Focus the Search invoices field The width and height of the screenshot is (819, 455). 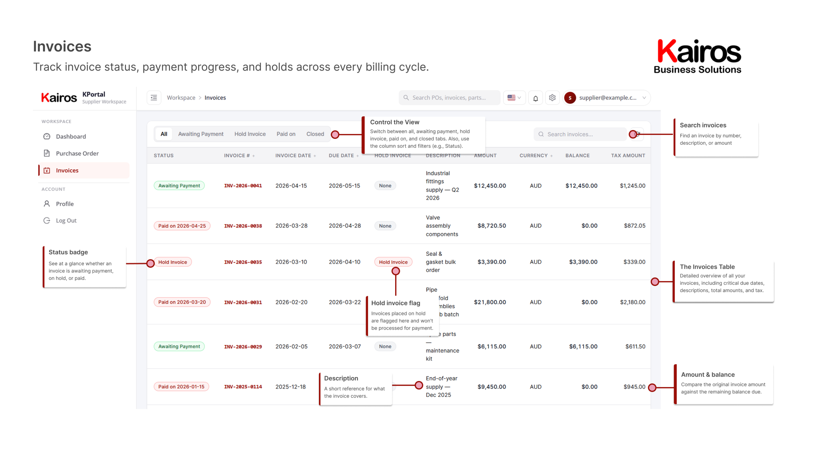[580, 134]
